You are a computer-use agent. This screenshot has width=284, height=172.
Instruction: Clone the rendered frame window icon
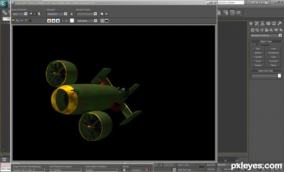tap(22, 21)
